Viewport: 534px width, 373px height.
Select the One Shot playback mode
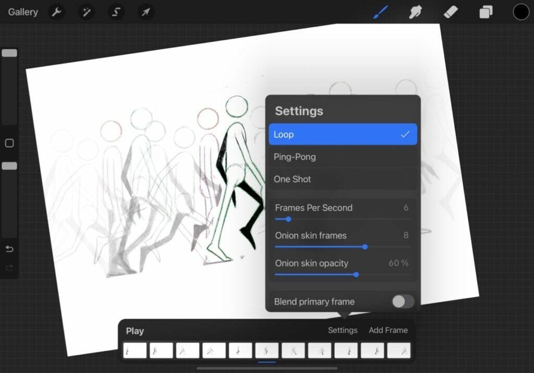343,179
